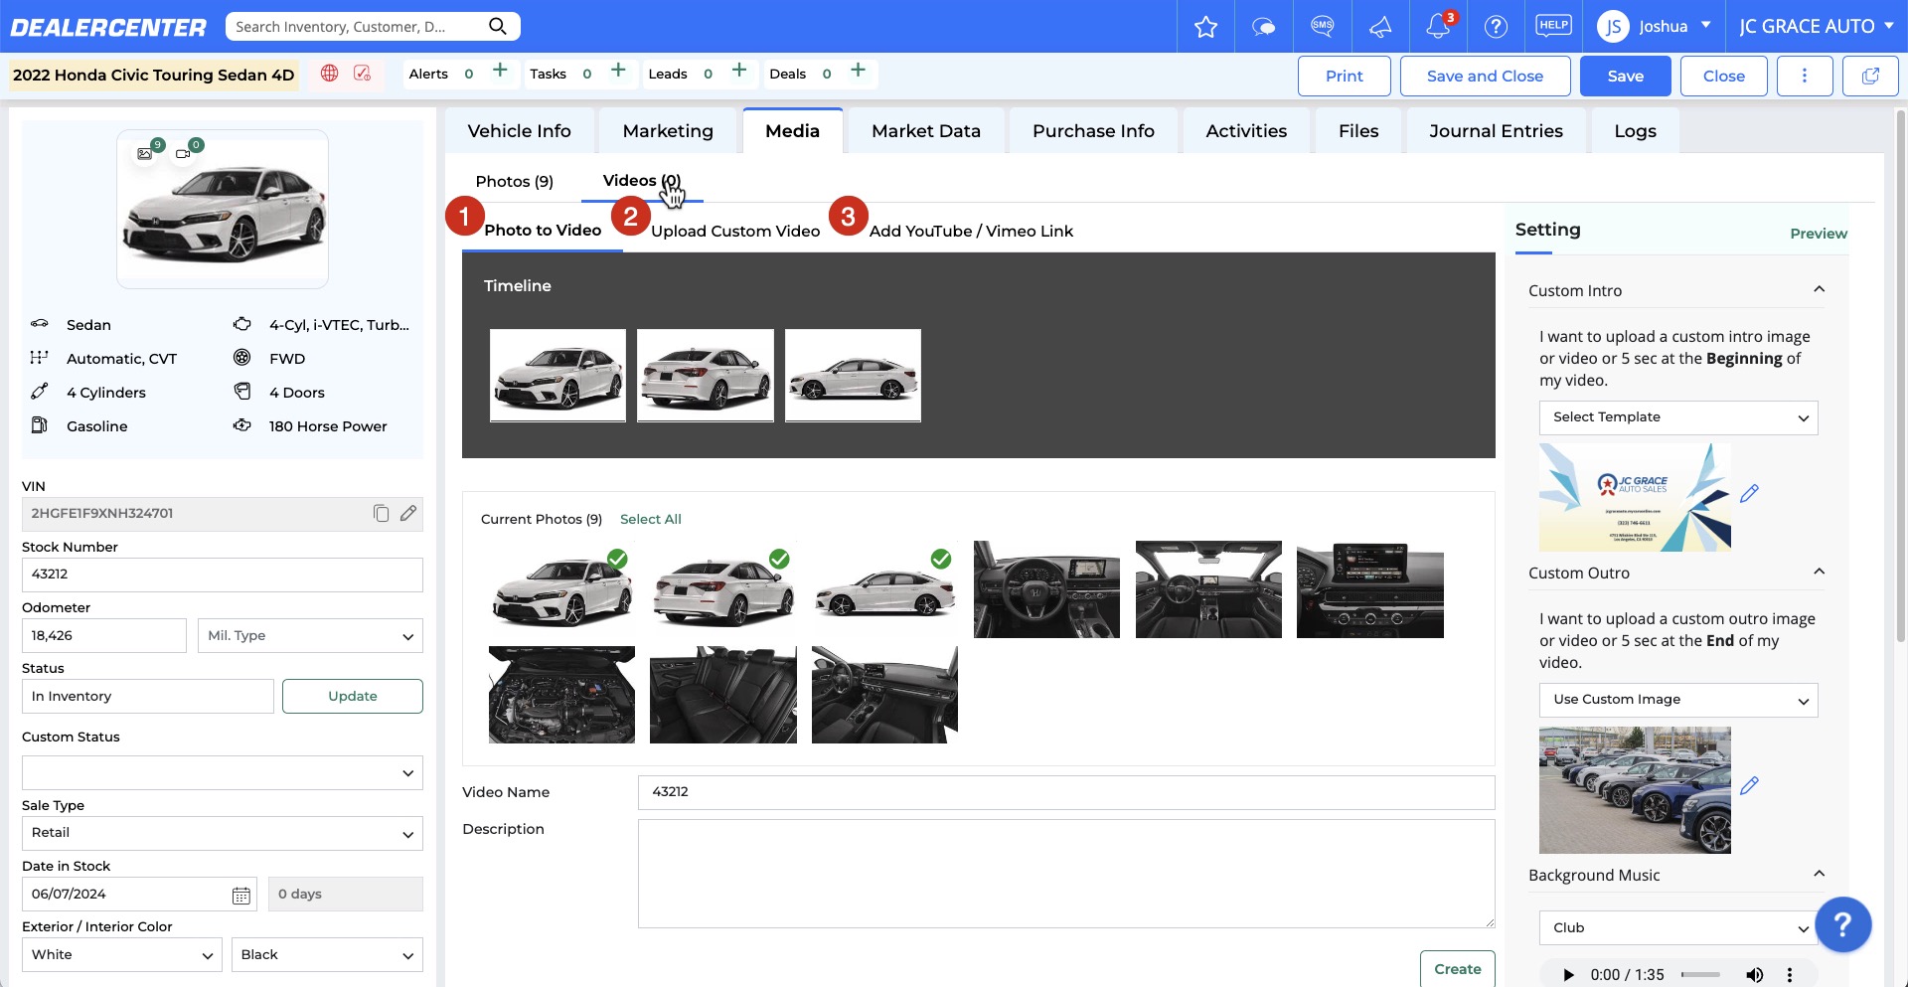Collapse the Background Music section
This screenshot has width=1908, height=987.
point(1819,874)
